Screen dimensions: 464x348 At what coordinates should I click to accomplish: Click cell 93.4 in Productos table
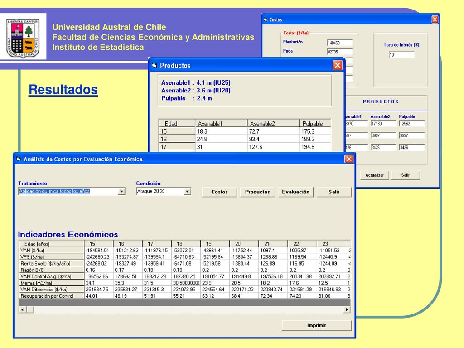point(273,139)
